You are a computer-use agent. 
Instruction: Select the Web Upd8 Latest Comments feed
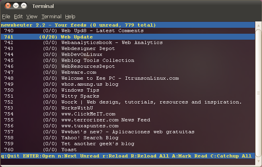[x=128, y=31]
